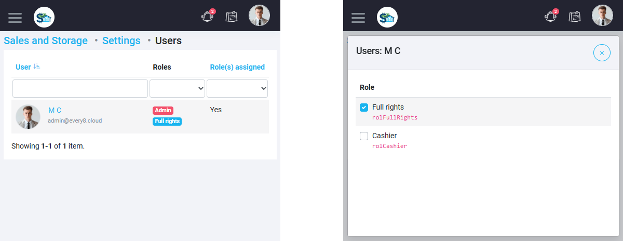Uncheck the Full rights role checkbox
Screen dimensions: 623x241
coord(364,108)
